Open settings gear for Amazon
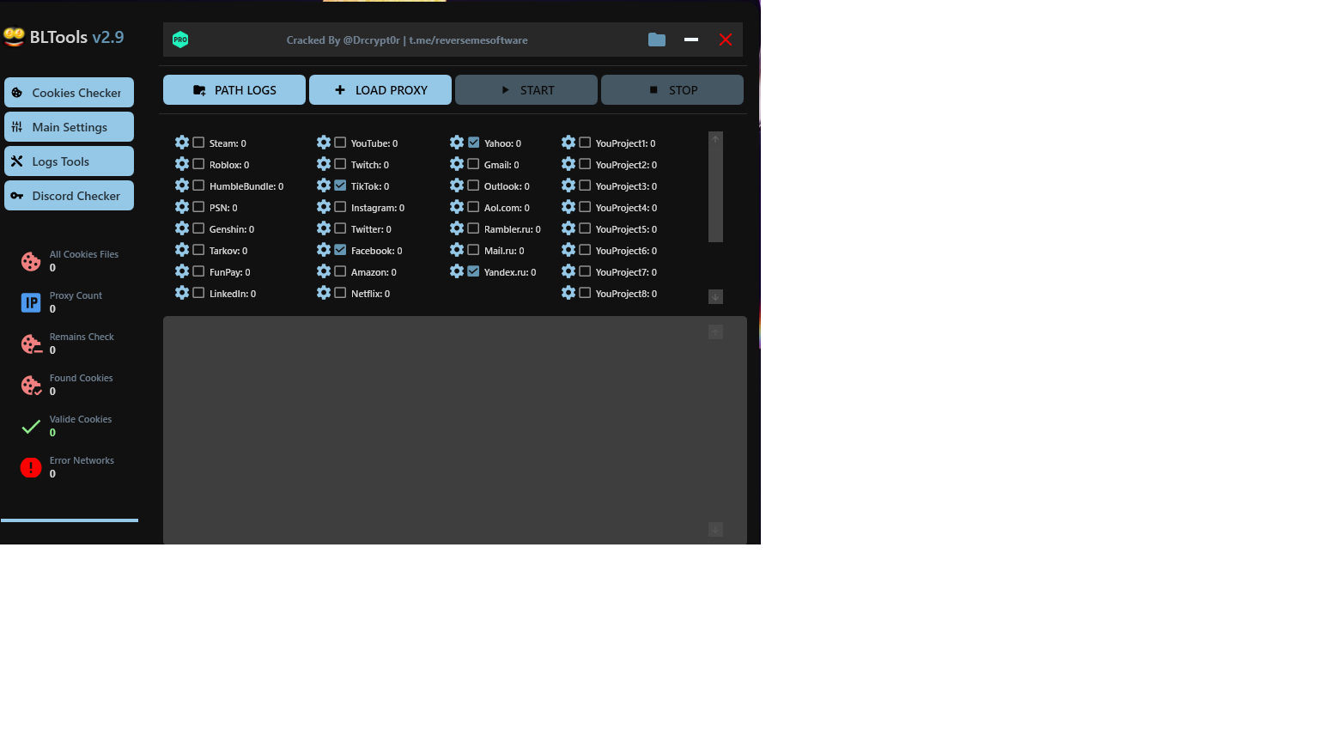 (x=324, y=271)
